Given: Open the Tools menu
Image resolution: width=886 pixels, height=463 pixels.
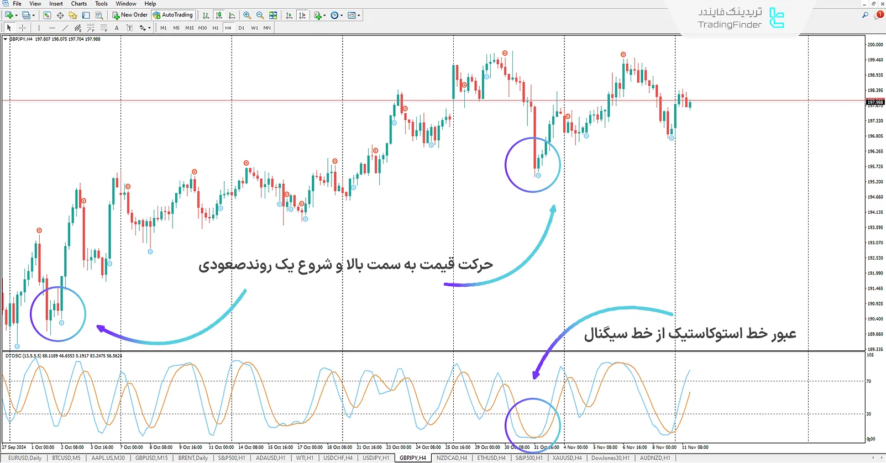Looking at the screenshot, I should click(101, 3).
